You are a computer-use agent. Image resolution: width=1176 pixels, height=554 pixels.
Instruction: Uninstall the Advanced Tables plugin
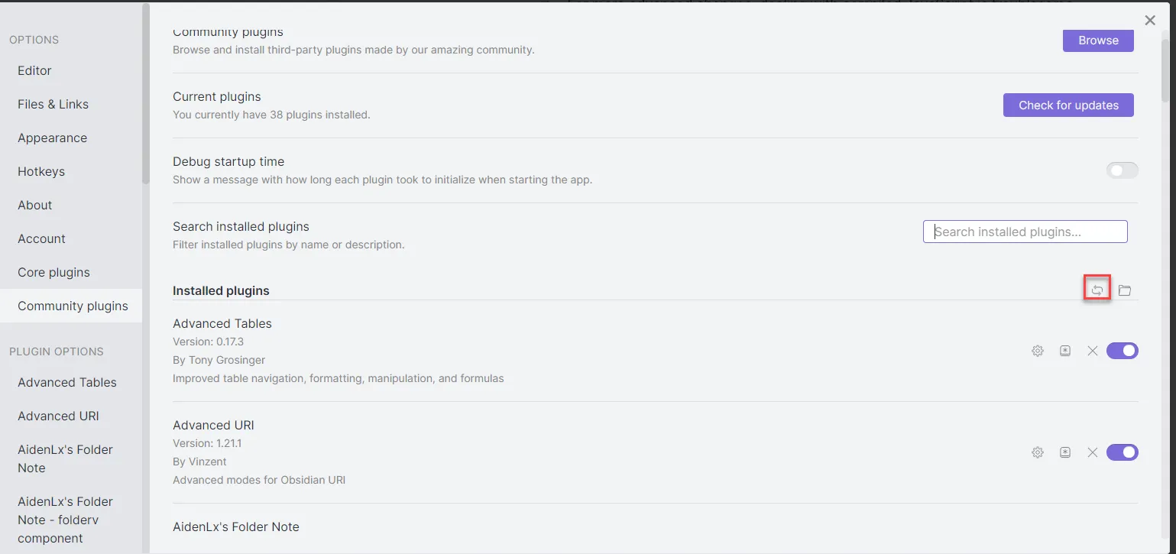1093,351
